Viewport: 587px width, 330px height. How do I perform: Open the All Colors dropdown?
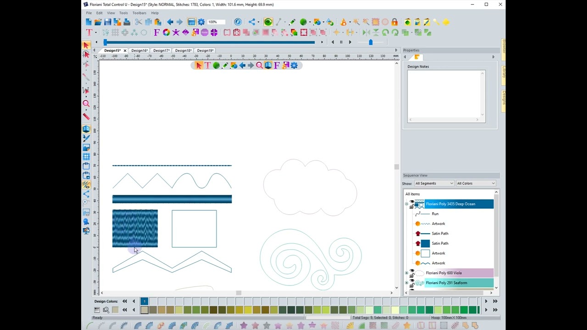[476, 183]
